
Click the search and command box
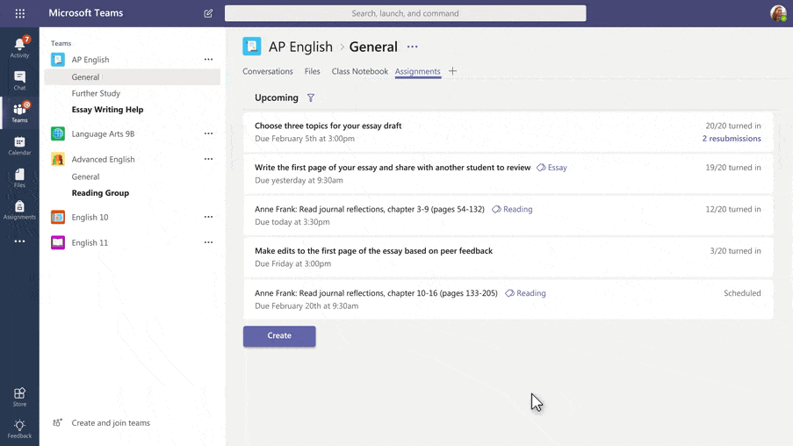pos(405,13)
